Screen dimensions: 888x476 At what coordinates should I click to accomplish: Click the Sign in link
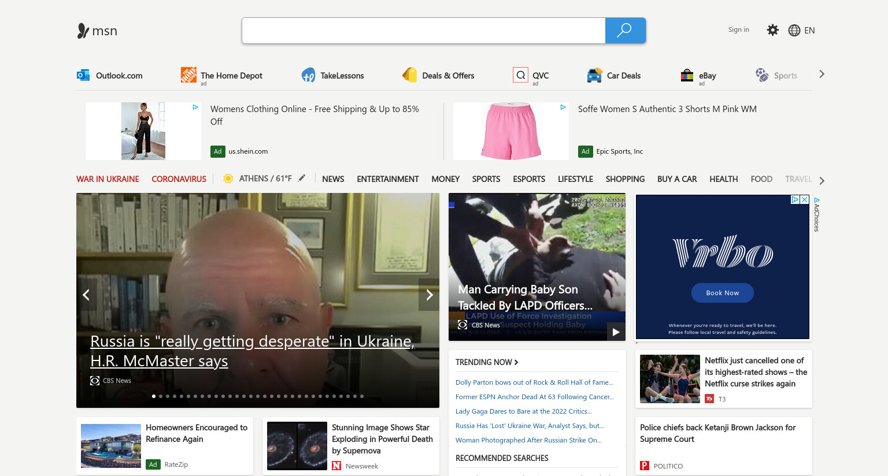pos(738,29)
